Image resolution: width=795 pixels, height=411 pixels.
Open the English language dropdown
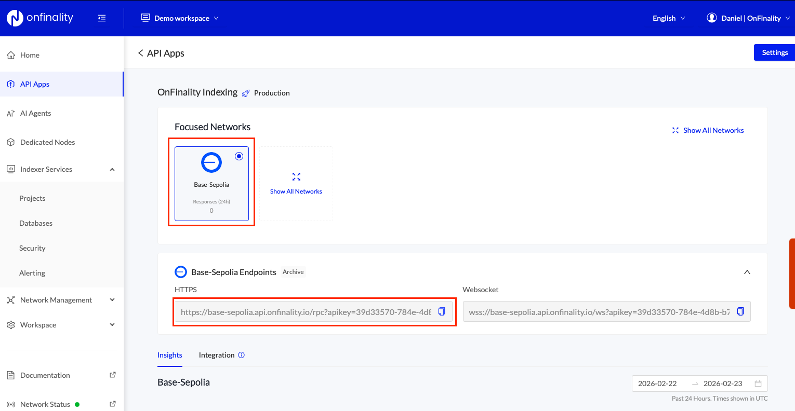tap(668, 18)
